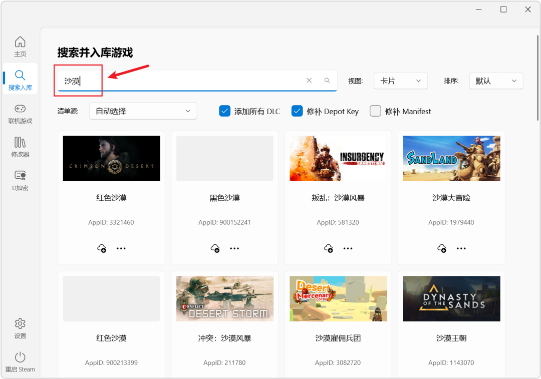This screenshot has height=379, width=541.
Task: Click the heading 搜索并入库游戏
Action: (x=95, y=53)
